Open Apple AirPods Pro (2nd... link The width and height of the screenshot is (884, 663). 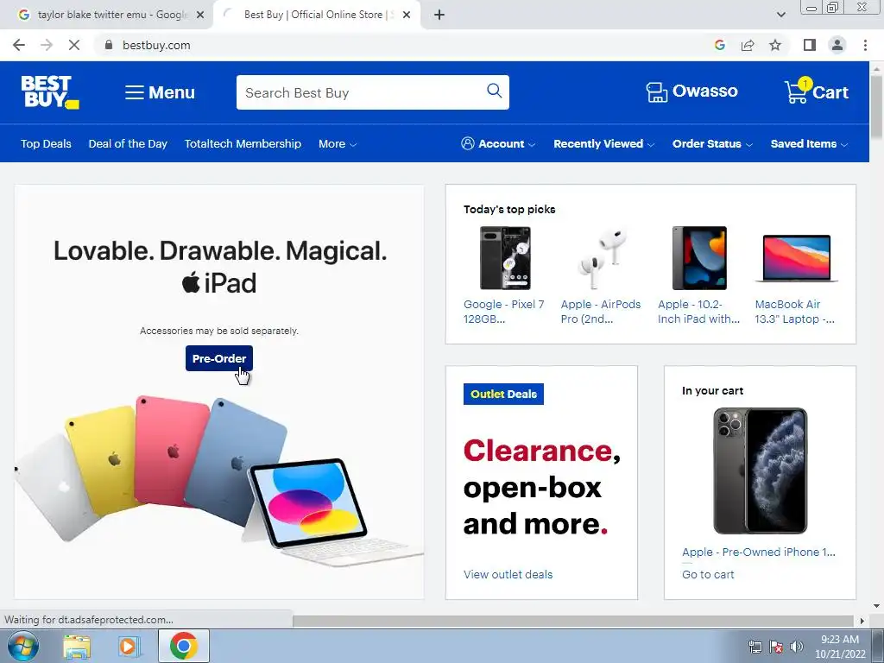point(601,311)
